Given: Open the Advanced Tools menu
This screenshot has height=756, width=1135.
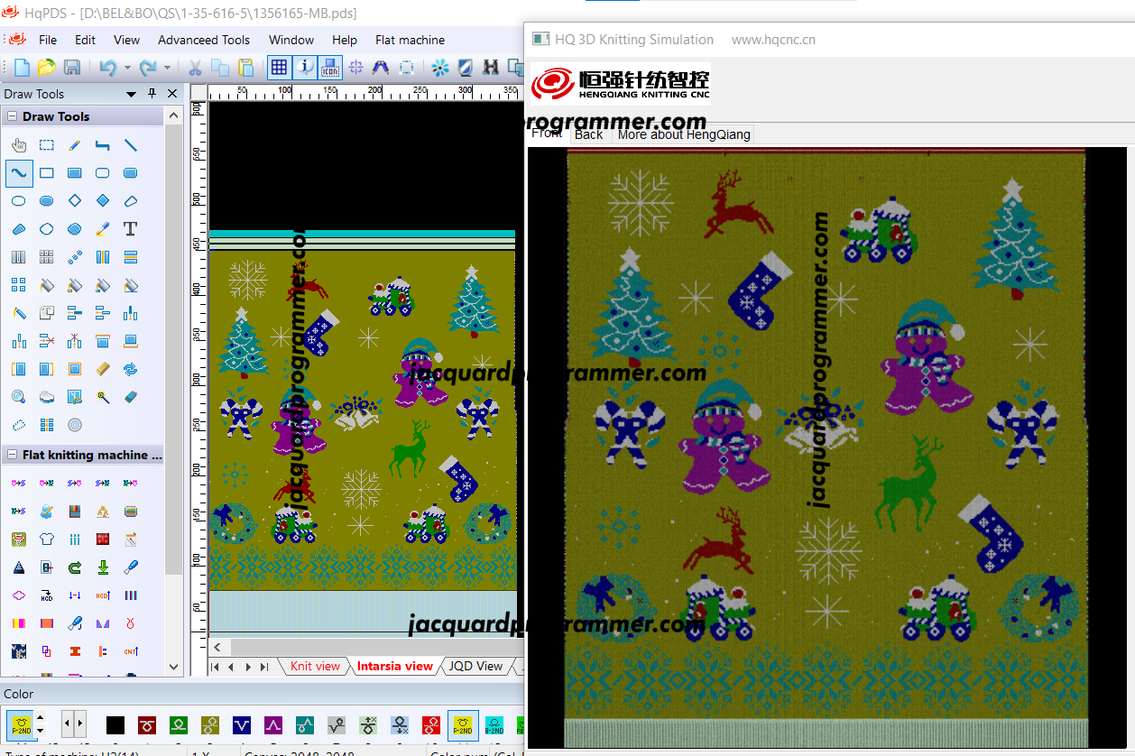Looking at the screenshot, I should coord(204,40).
